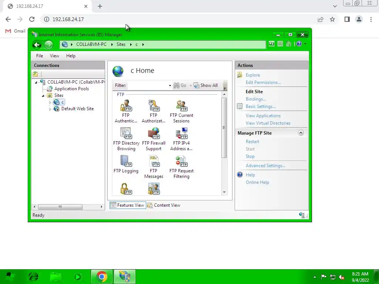Viewport: 379px width, 284px height.
Task: Click the features list scroll down arrow
Action: point(224,192)
